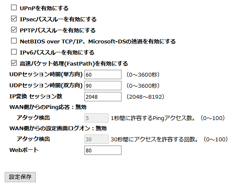Click IP translation session count field
Image resolution: width=237 pixels, height=189 pixels.
pos(103,97)
